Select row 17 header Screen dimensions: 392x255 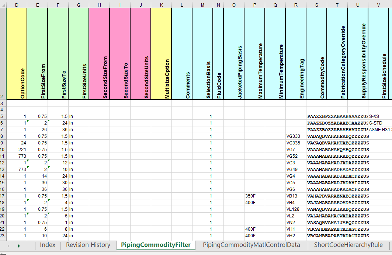click(3, 196)
